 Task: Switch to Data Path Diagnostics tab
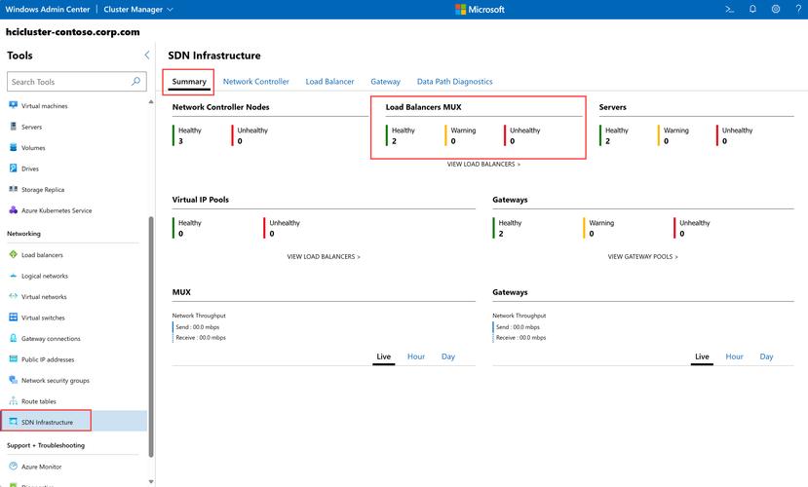click(454, 82)
